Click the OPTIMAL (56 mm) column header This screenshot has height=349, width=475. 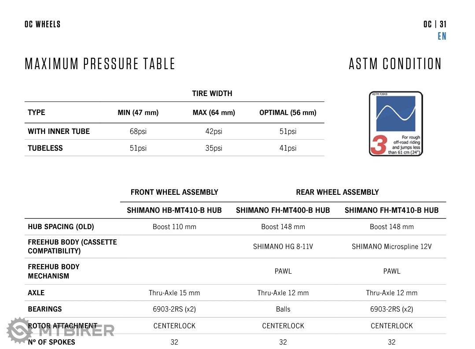click(x=287, y=112)
